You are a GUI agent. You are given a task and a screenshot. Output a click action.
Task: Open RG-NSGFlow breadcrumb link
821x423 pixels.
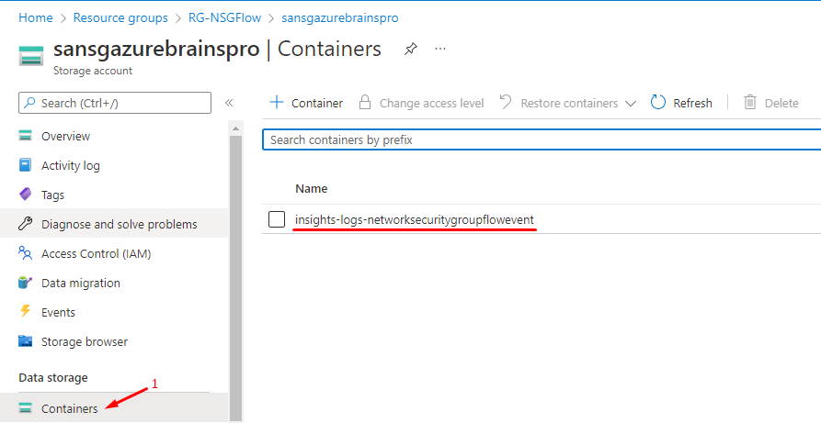(224, 17)
